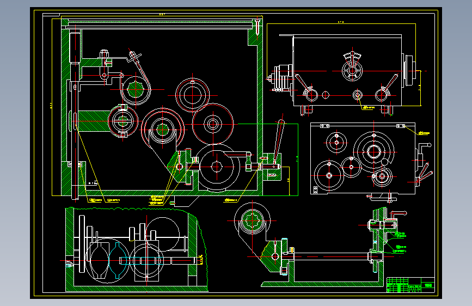Click the splined shaft circle in bottom-center view
472x306 pixels.
(x=252, y=221)
